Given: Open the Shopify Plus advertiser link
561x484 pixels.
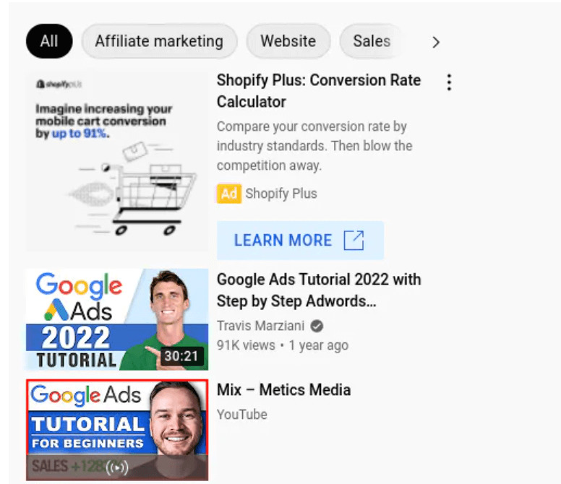Looking at the screenshot, I should (281, 194).
